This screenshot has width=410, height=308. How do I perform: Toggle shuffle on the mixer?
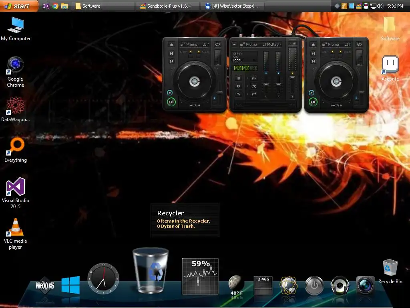coord(253,86)
